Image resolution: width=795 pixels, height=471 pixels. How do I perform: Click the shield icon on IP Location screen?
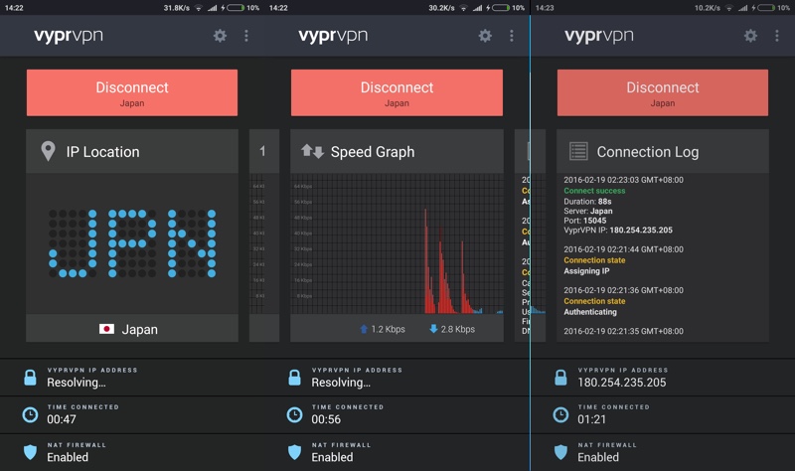[31, 452]
